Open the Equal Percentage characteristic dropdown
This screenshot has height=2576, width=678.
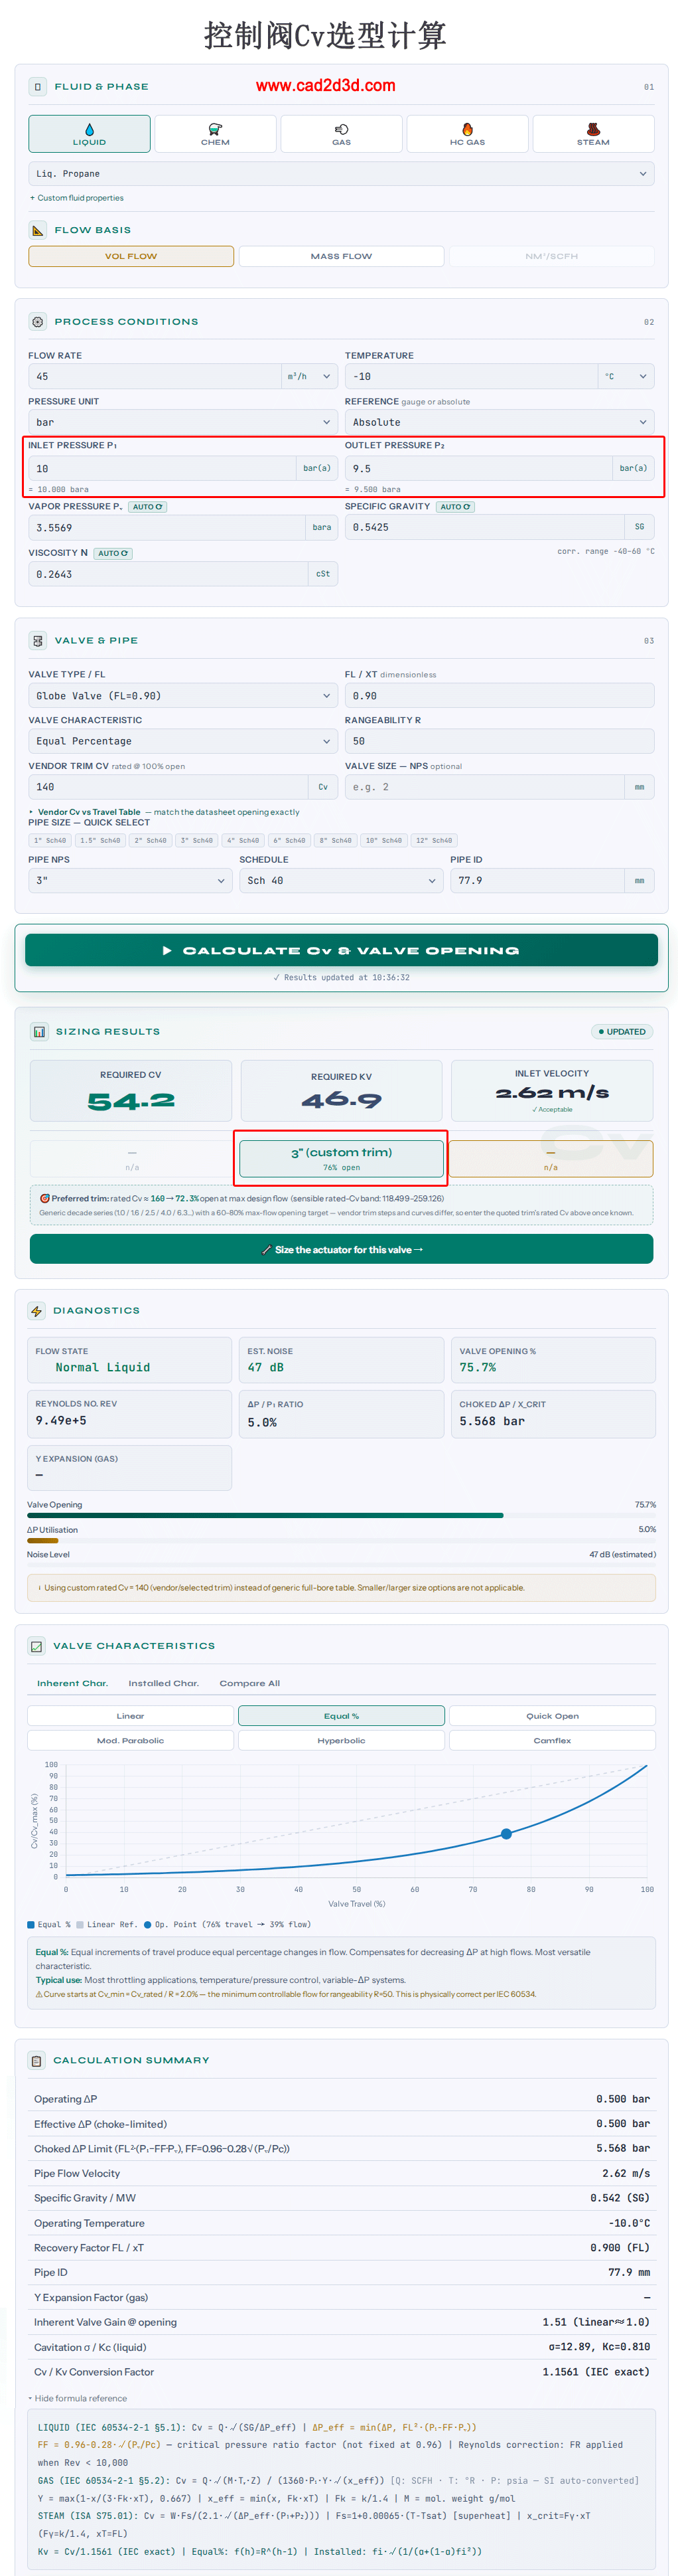click(184, 742)
